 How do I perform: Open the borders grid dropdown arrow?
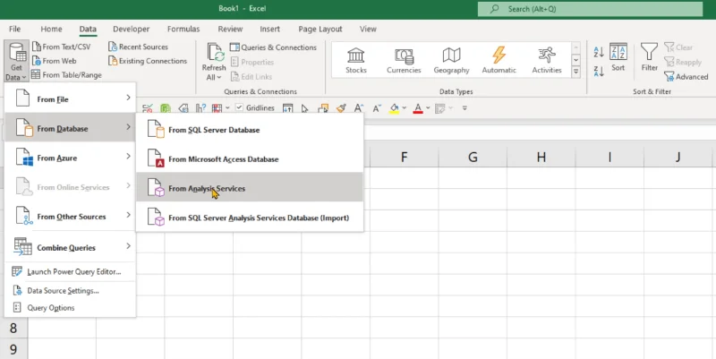point(227,108)
